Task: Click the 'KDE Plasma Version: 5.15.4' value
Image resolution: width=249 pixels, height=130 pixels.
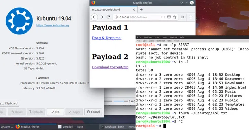Action: point(40,48)
